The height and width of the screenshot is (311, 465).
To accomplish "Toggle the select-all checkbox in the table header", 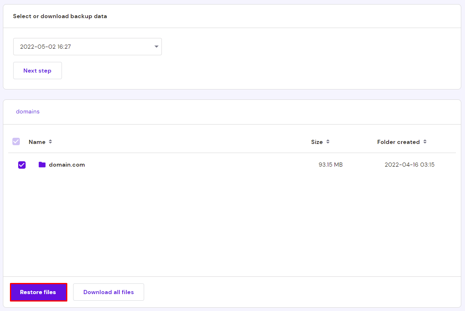I will tap(16, 141).
